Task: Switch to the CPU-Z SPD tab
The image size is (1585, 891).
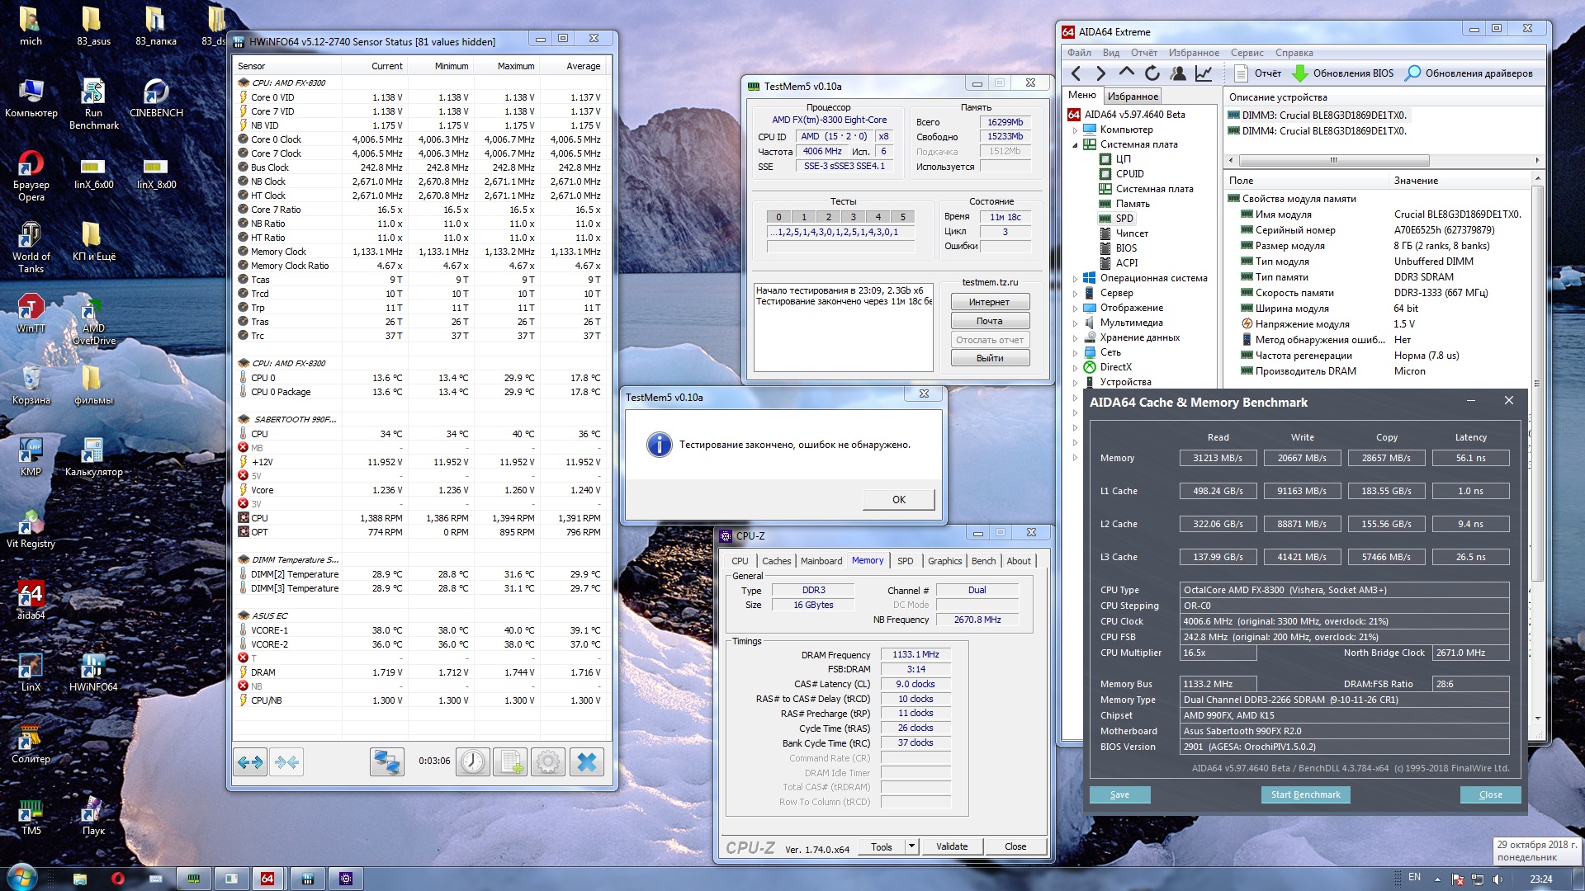Action: [905, 561]
